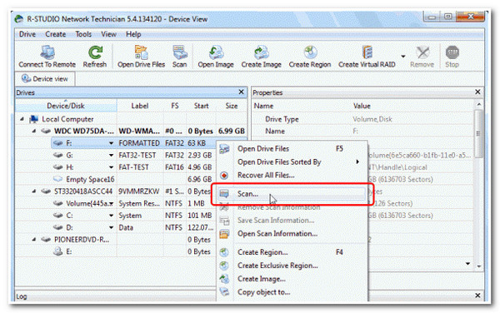Choose Create Region... in context menu
The height and width of the screenshot is (313, 500).
[x=292, y=252]
